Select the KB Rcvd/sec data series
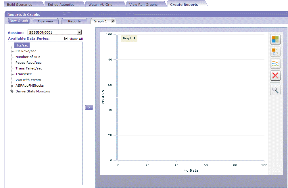288x188 pixels. [x=26, y=51]
